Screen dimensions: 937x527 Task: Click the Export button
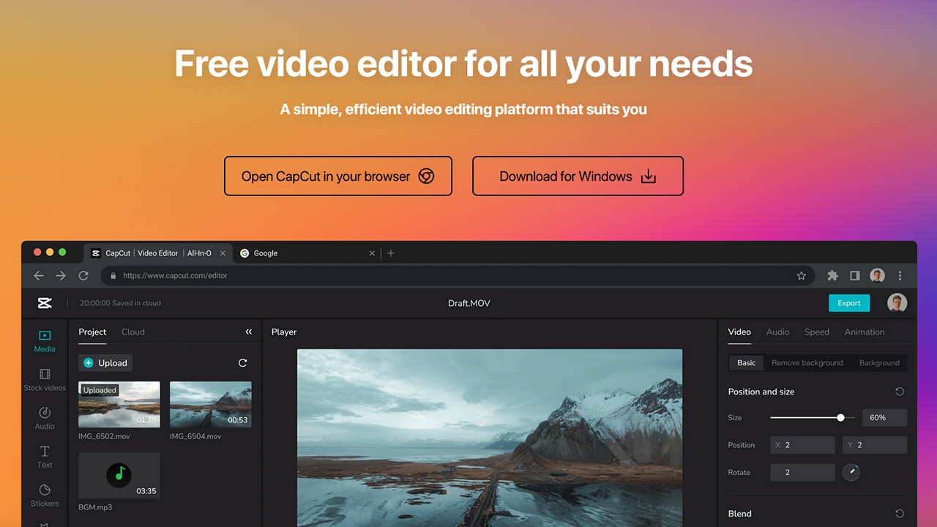(x=849, y=302)
